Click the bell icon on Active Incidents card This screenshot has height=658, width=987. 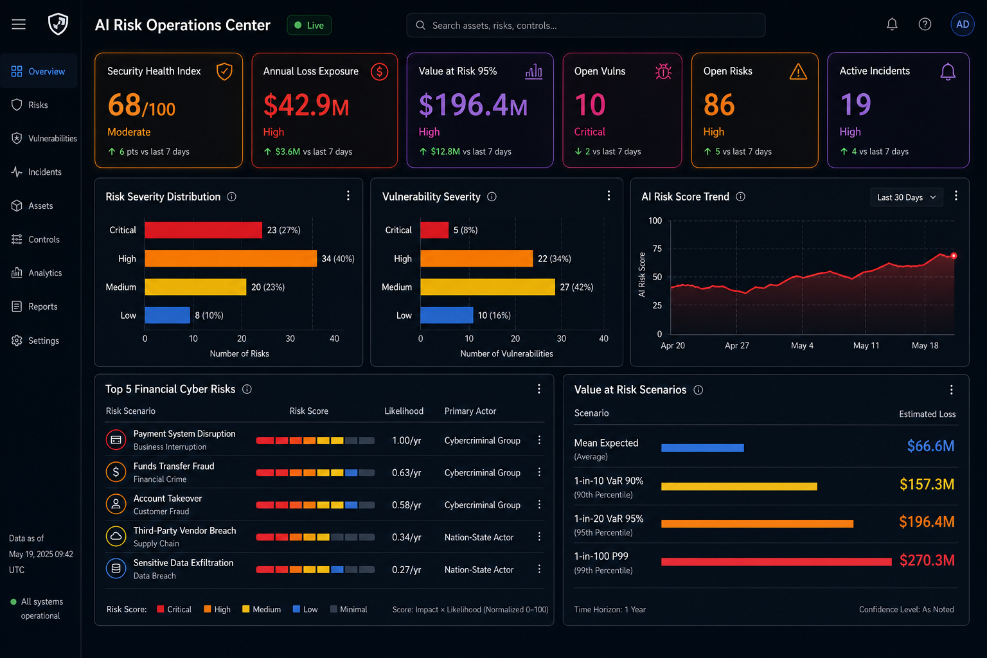coord(948,71)
